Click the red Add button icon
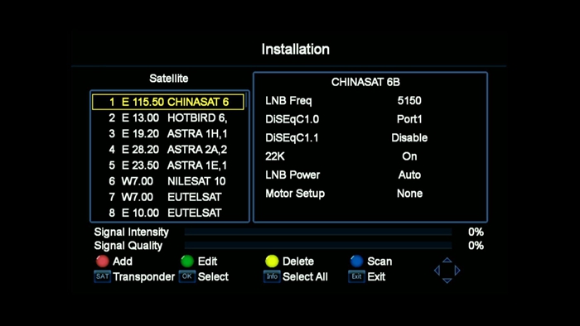Image resolution: width=580 pixels, height=326 pixels. click(x=103, y=261)
